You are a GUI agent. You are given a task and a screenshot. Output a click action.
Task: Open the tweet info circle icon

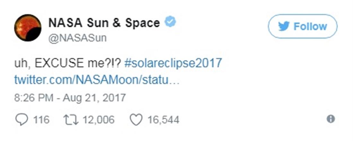pos(331,119)
